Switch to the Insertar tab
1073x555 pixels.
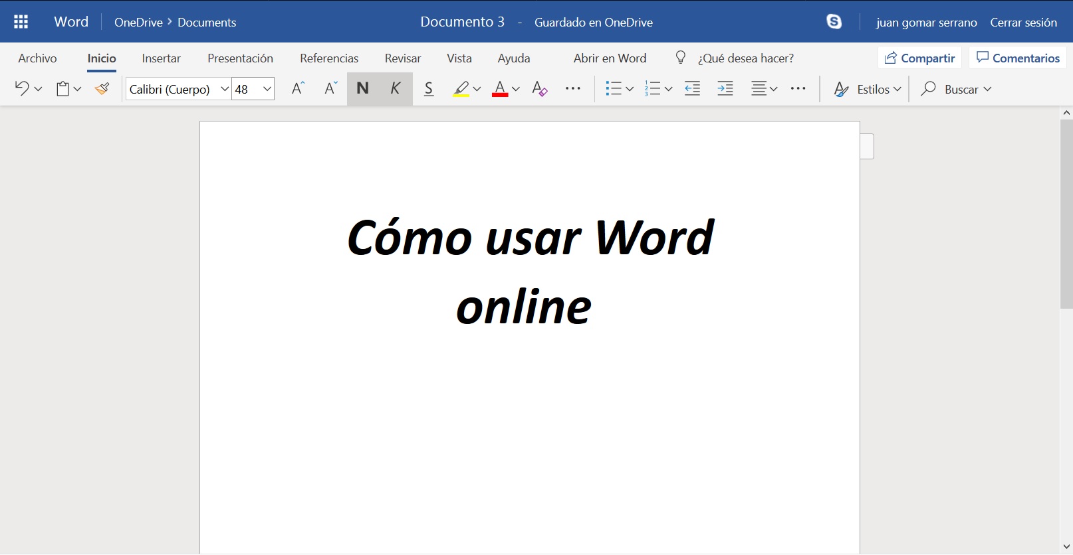click(x=161, y=58)
